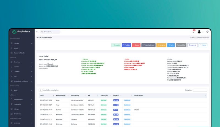Click the orange Sangria button
The width and height of the screenshot is (220, 127).
coord(161,45)
